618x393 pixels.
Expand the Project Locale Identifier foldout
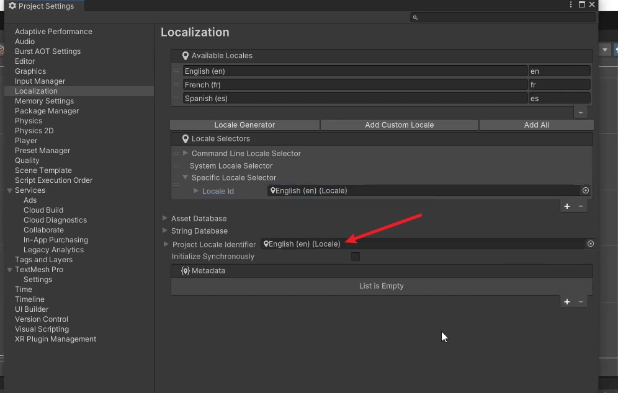coord(166,244)
